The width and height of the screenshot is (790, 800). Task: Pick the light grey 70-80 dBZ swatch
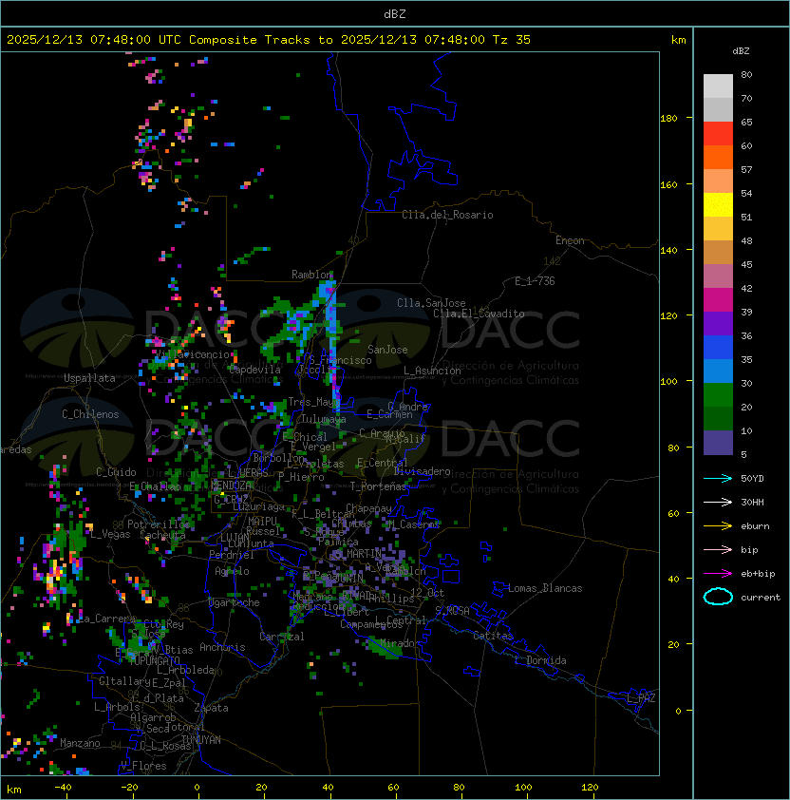coord(718,86)
